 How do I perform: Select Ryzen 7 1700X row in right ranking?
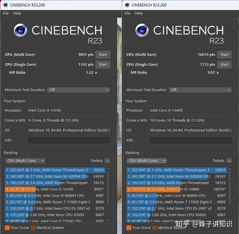(177, 202)
